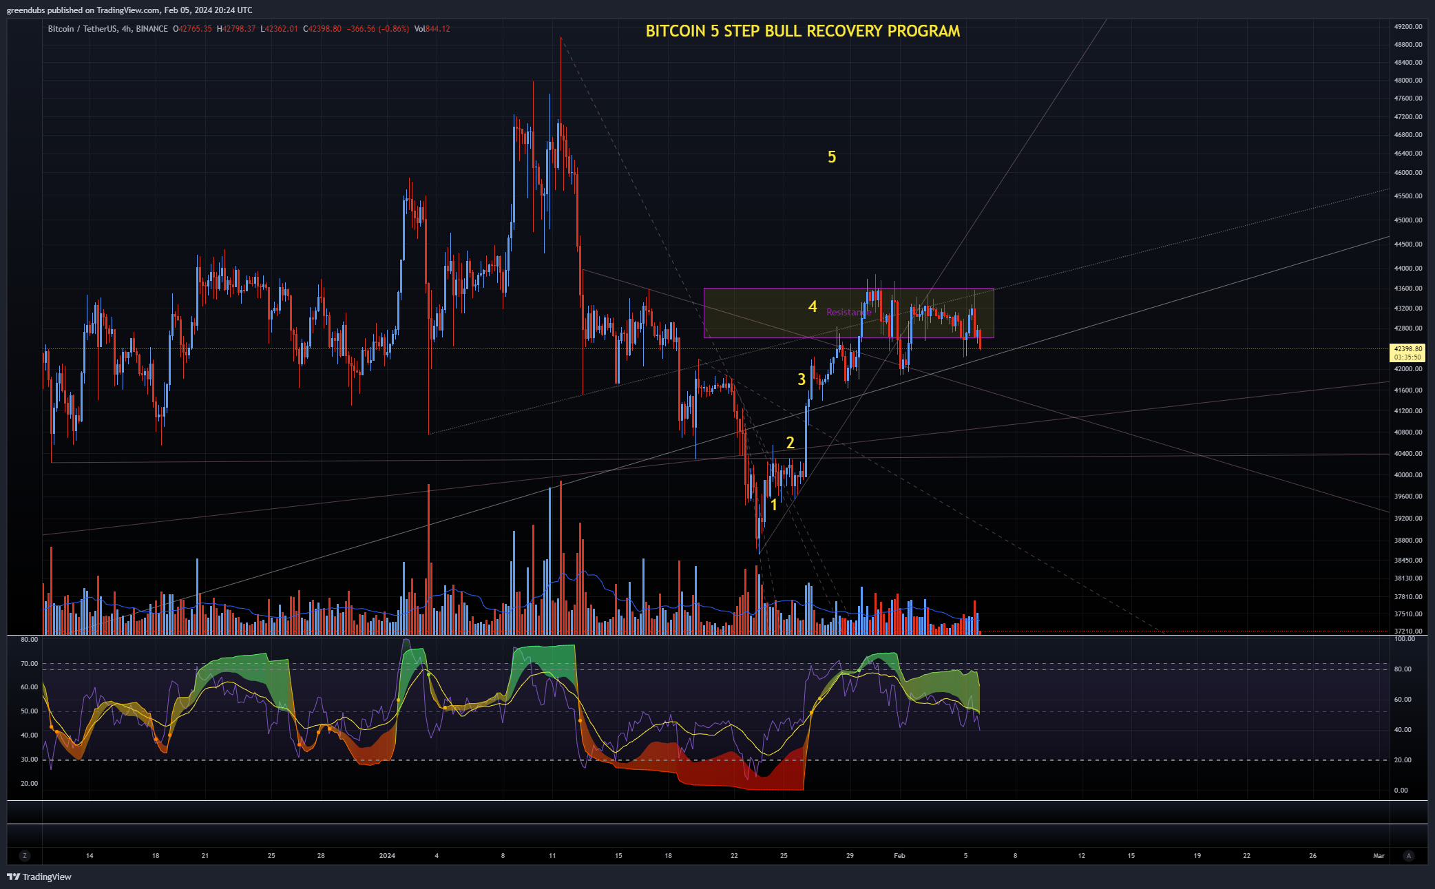Click the yellow step number '3' annotation

tap(802, 379)
